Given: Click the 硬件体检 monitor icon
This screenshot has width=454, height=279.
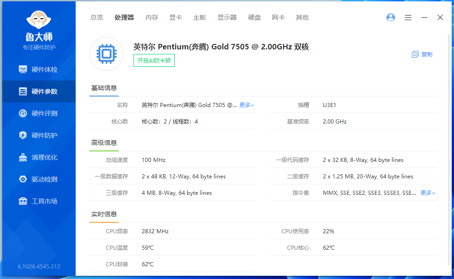Looking at the screenshot, I should tap(23, 70).
